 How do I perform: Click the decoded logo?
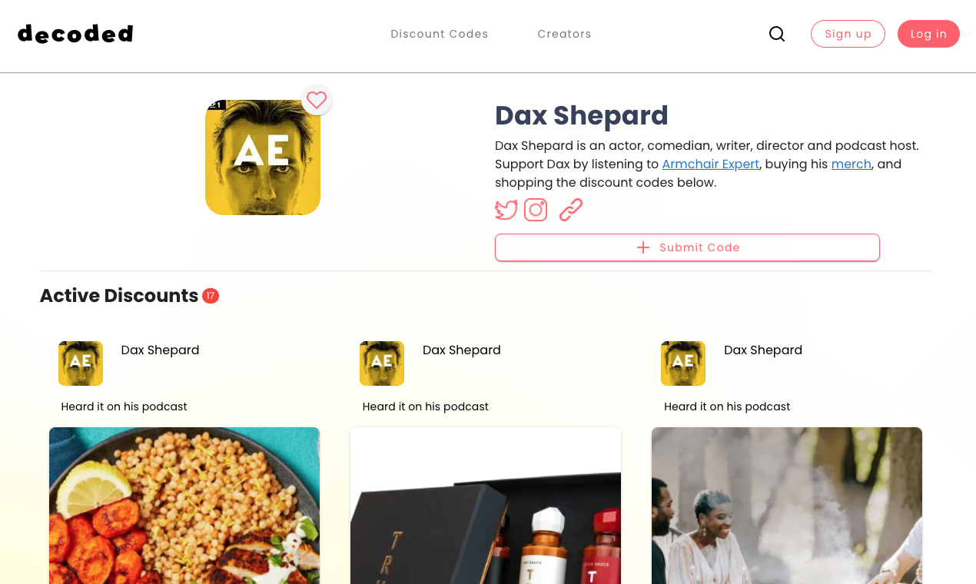coord(75,34)
